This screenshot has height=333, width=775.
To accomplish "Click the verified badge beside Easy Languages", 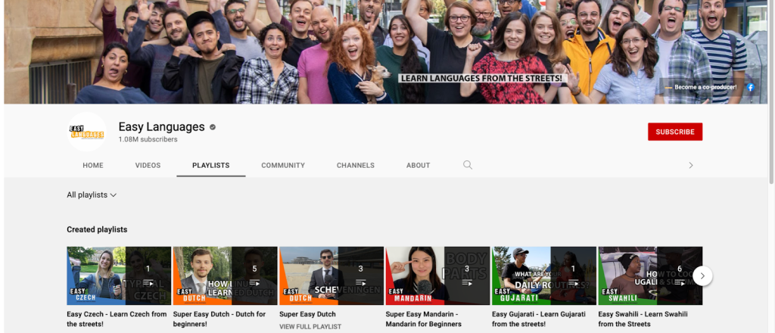I will point(213,127).
